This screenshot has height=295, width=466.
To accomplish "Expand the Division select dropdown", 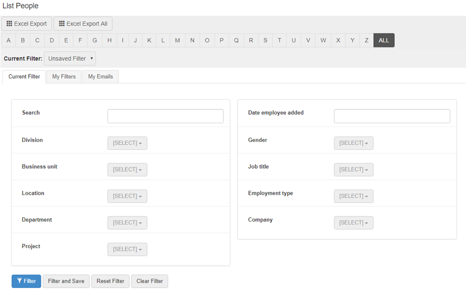I will [x=127, y=143].
